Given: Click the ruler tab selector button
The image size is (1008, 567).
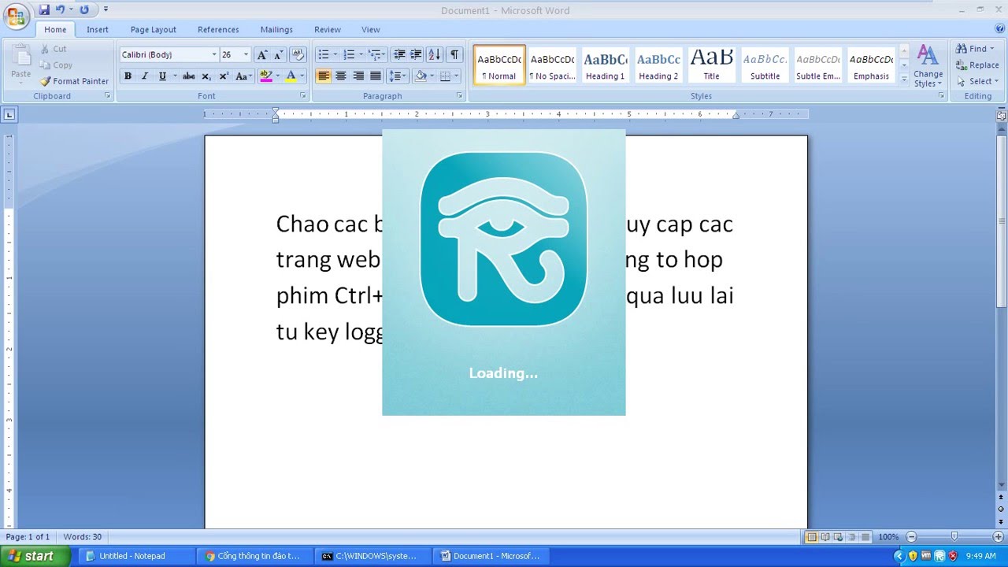Looking at the screenshot, I should tap(9, 115).
